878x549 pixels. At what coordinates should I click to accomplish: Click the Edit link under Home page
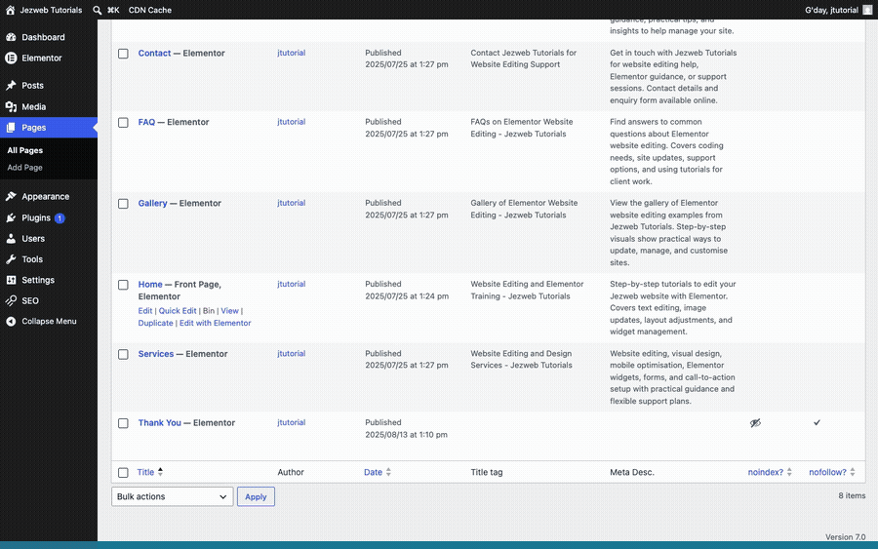[145, 311]
